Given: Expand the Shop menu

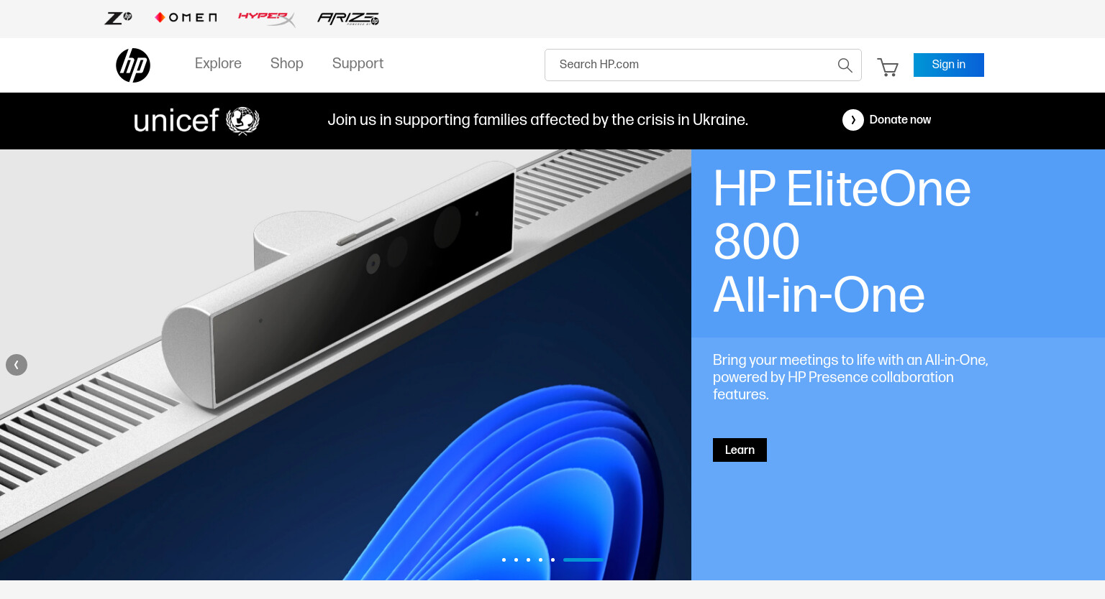Looking at the screenshot, I should [287, 64].
